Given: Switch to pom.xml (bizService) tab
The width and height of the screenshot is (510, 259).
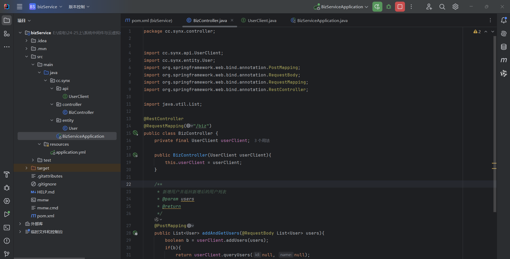Looking at the screenshot, I should pyautogui.click(x=149, y=20).
